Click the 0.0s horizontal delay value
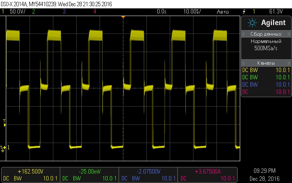 [161, 12]
